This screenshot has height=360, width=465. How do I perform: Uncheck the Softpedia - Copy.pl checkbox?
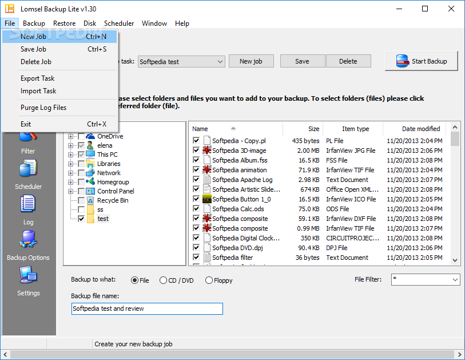(196, 140)
